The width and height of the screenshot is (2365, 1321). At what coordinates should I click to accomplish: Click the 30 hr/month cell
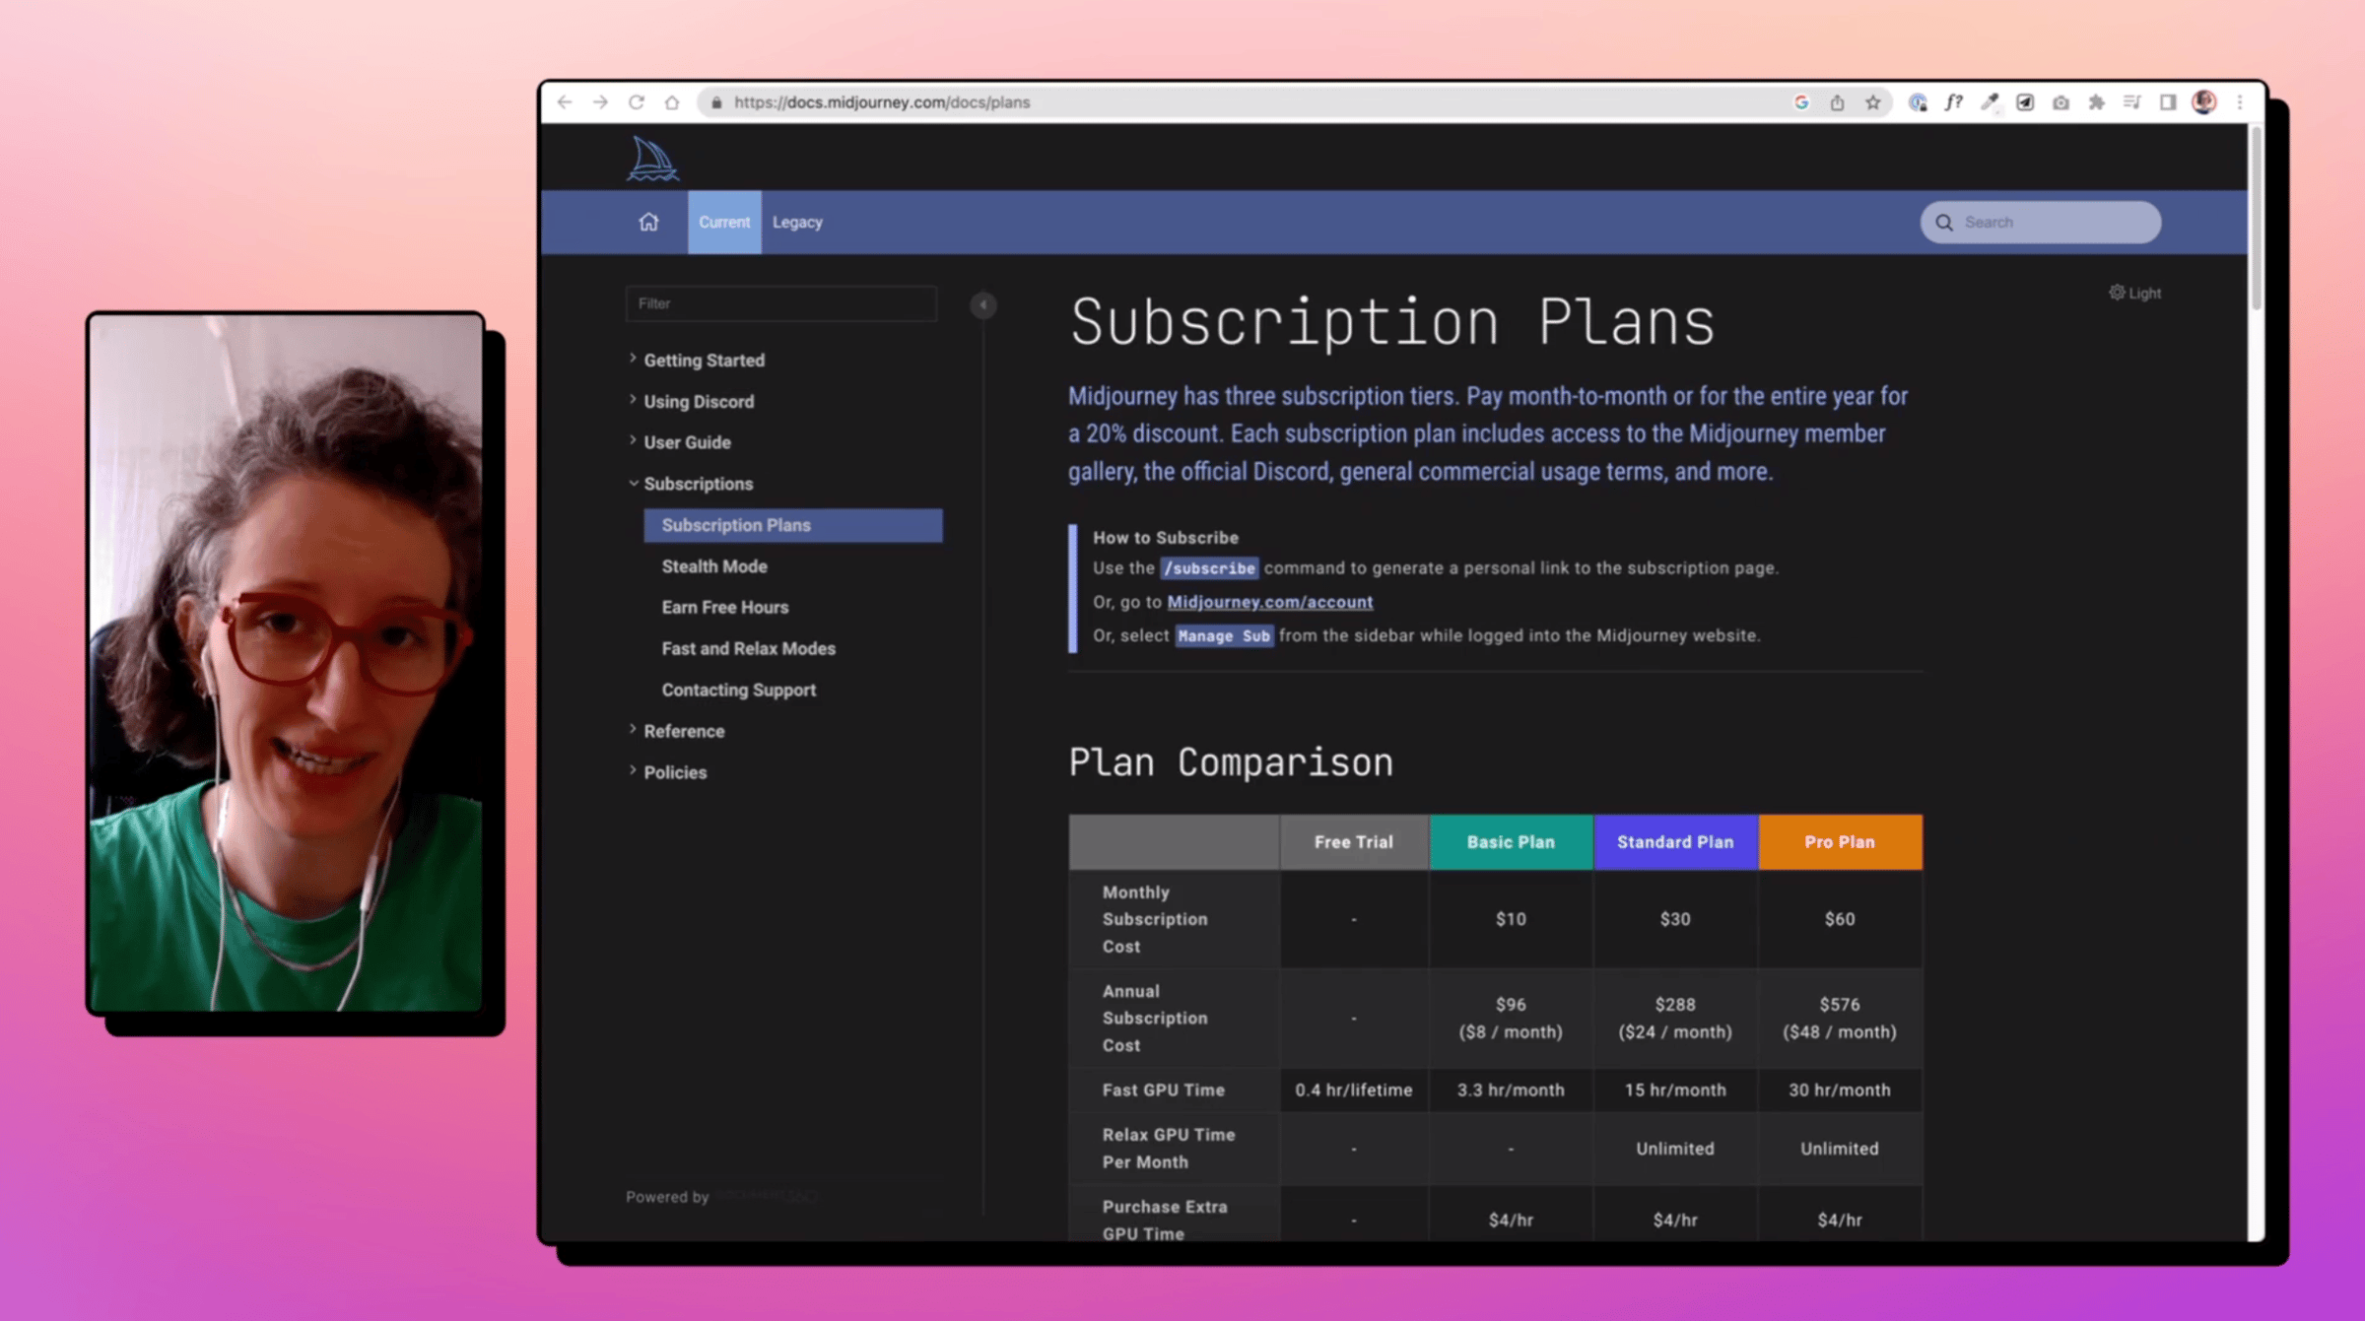pyautogui.click(x=1840, y=1090)
